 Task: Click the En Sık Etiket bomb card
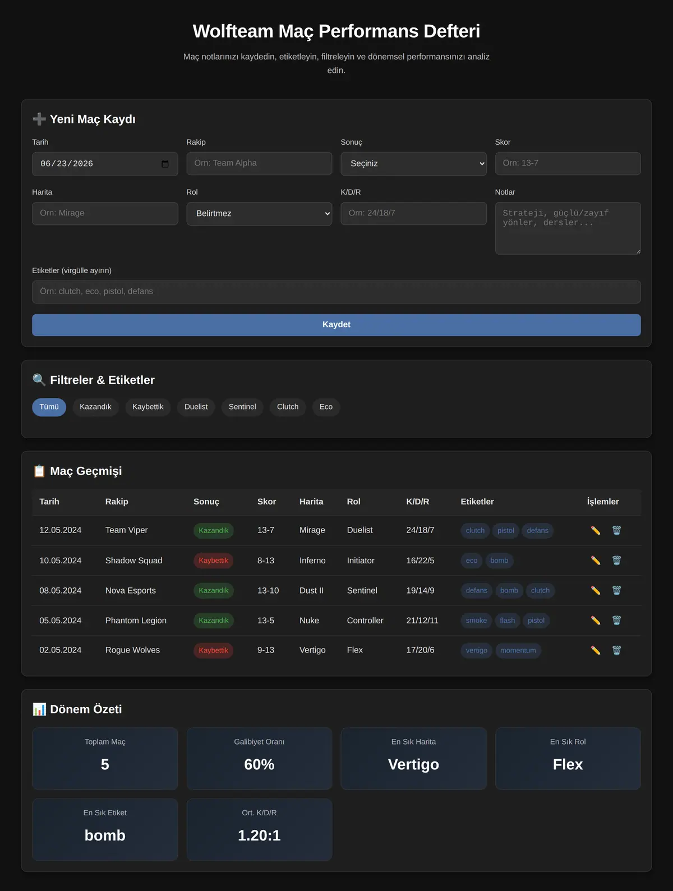pyautogui.click(x=105, y=830)
